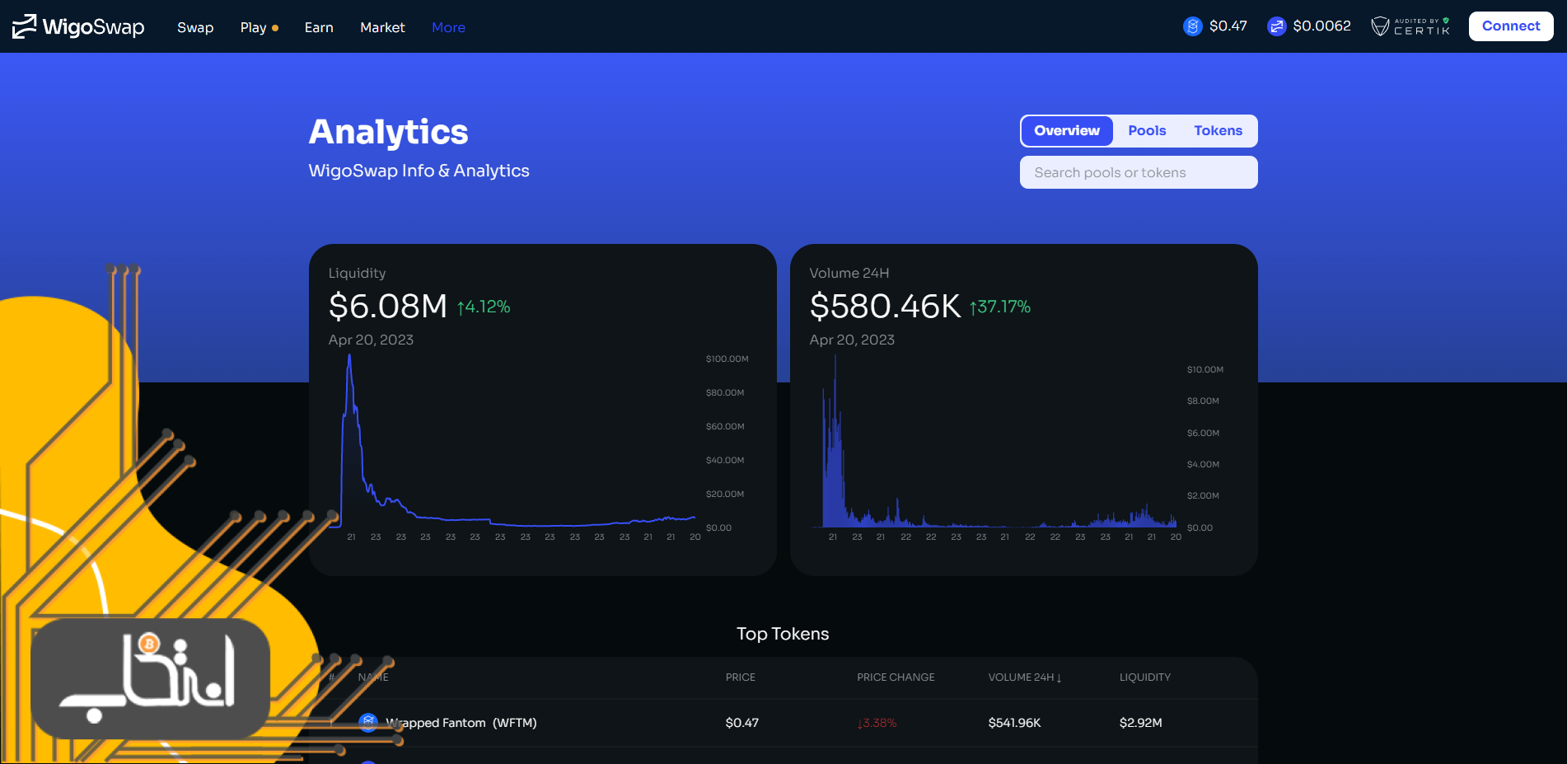Viewport: 1567px width, 764px height.
Task: Click the WIGO token price icon
Action: pos(1276,26)
